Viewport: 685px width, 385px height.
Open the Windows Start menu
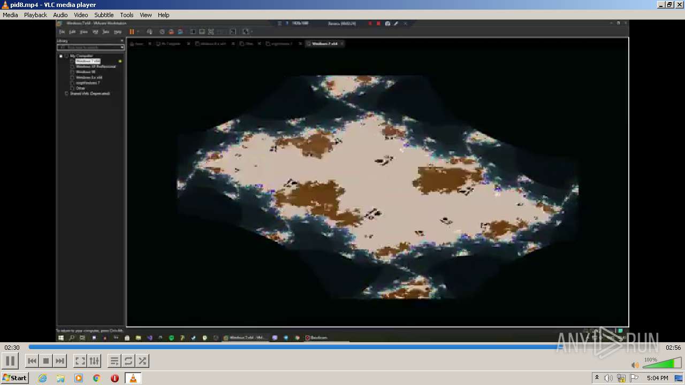(x=15, y=378)
